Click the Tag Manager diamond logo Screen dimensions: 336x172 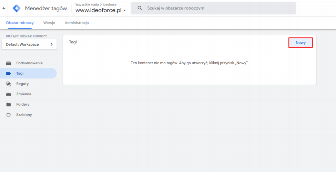click(17, 8)
